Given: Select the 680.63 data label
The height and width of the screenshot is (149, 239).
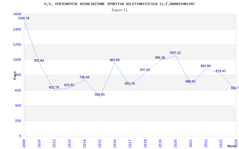Looking at the screenshot, I should (190, 81).
